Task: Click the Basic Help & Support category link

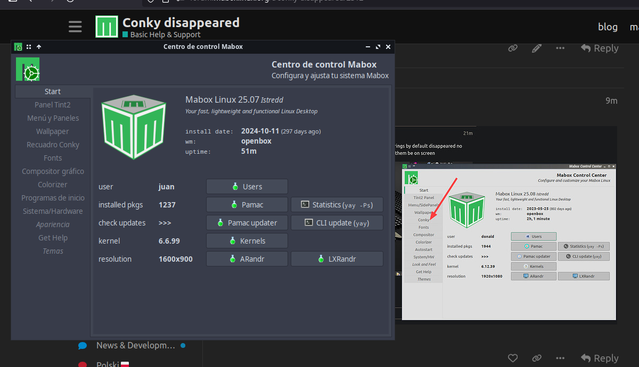Action: click(x=165, y=35)
